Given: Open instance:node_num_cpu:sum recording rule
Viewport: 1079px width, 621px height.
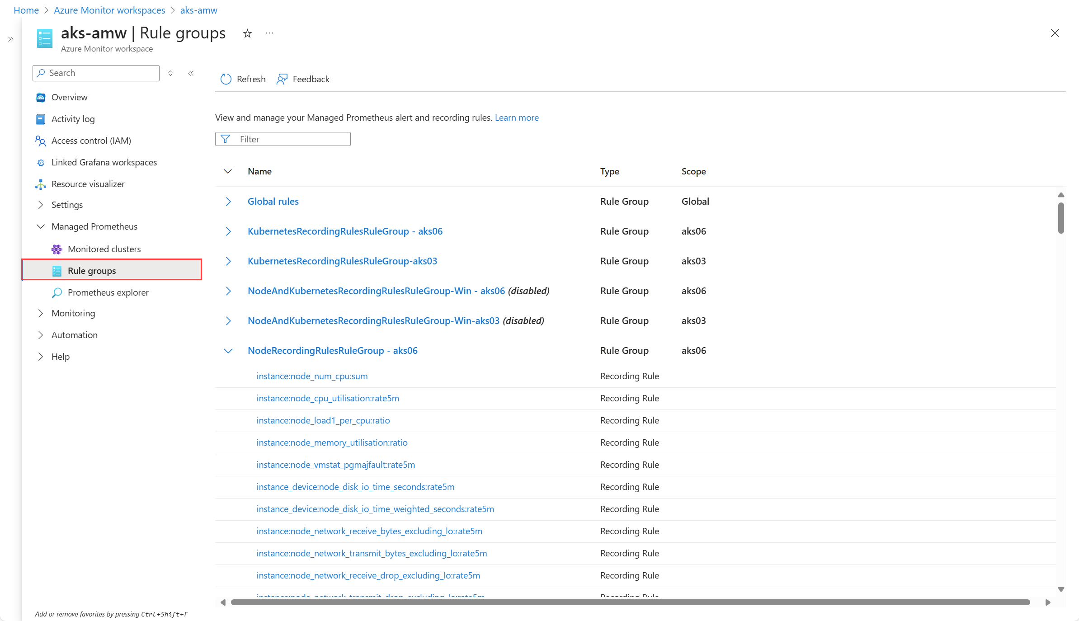Looking at the screenshot, I should click(x=312, y=376).
